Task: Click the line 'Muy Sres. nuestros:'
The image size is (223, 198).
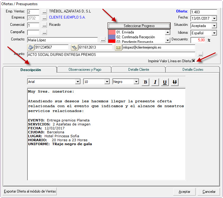Action: tap(51, 91)
